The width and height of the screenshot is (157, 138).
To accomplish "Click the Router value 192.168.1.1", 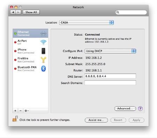I will point(94,70).
